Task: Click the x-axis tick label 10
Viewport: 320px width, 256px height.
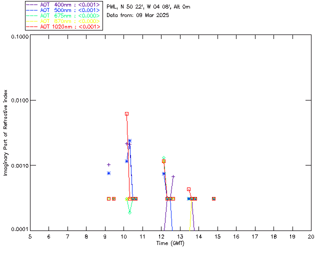Action: pos(123,236)
